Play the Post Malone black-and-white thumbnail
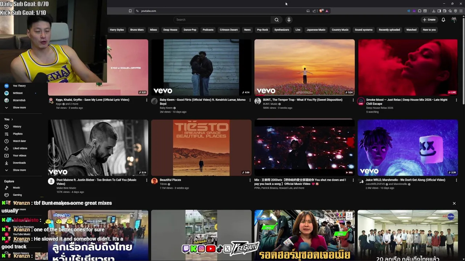 click(x=98, y=148)
